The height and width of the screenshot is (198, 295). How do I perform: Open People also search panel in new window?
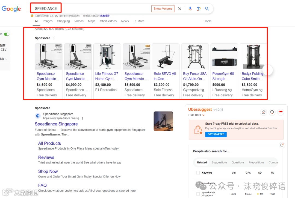[x=282, y=145]
